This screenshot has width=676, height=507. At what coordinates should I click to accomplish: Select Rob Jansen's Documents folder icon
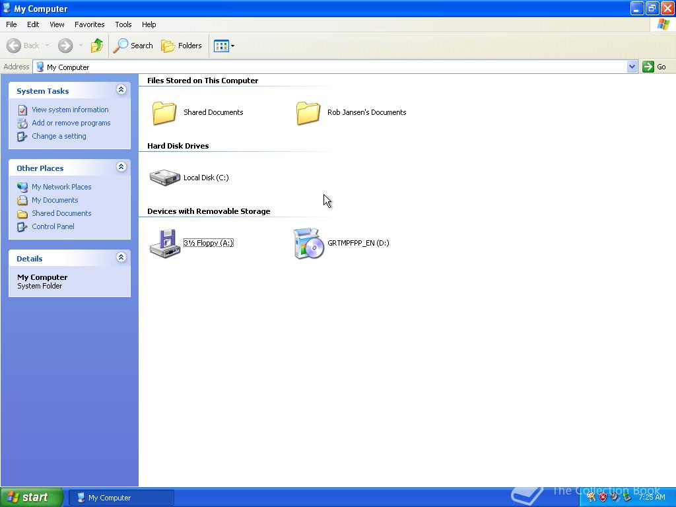[308, 113]
